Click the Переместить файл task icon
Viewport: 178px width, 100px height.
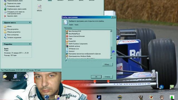tap(5, 4)
